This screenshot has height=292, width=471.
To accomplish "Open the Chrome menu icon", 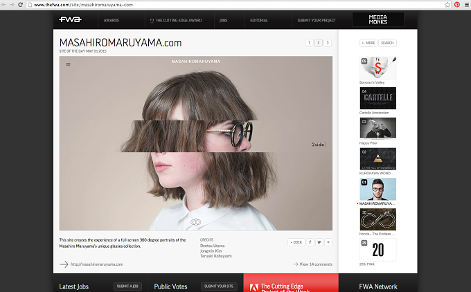I will coord(466,5).
